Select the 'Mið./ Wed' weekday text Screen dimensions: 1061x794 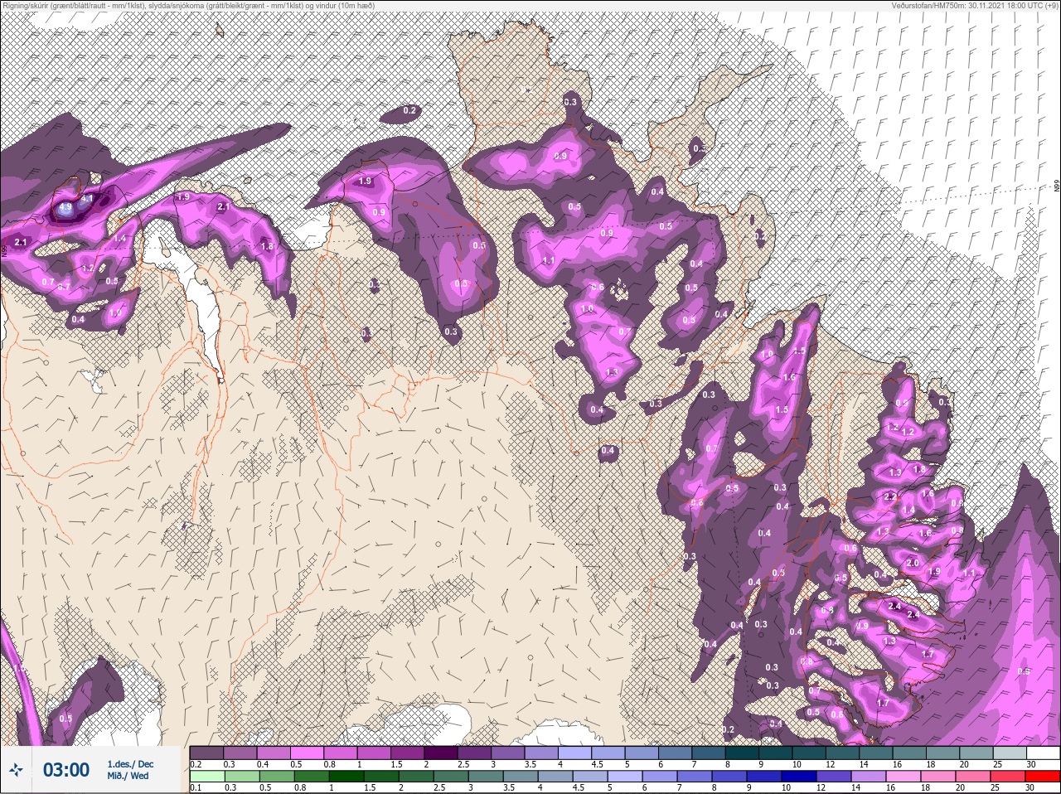tap(128, 776)
